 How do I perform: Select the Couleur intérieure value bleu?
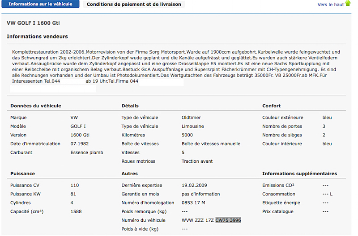click(327, 143)
